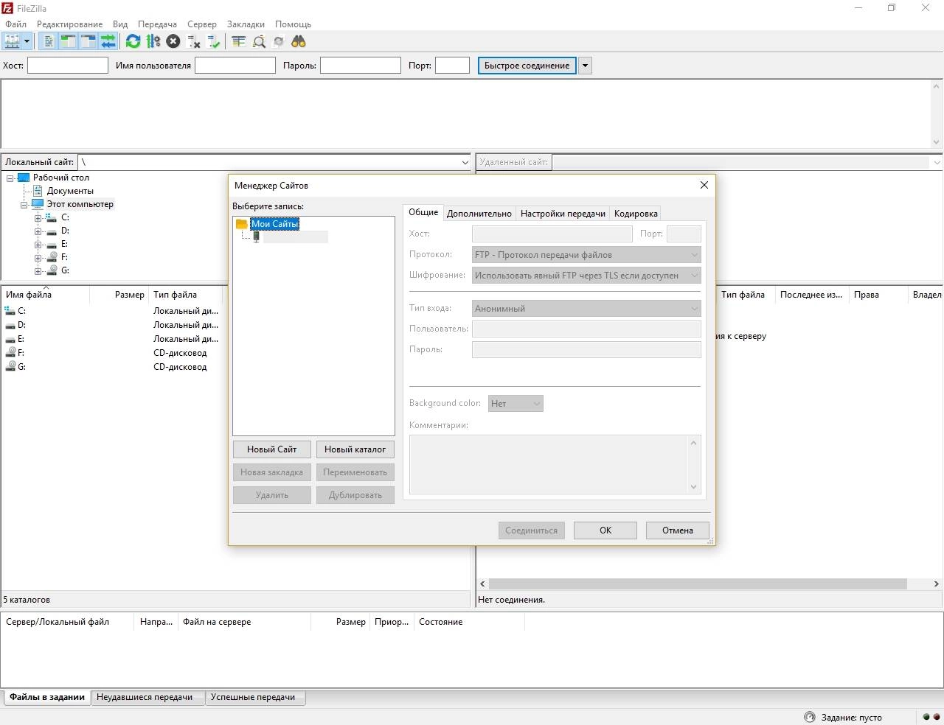
Task: Click the Хост field in quick connect bar
Action: (68, 66)
